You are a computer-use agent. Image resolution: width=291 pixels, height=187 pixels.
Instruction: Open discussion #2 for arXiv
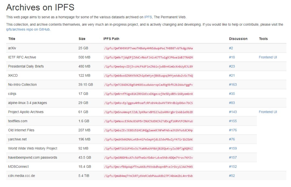point(231,48)
